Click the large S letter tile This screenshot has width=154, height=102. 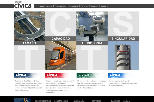pyautogui.click(x=123, y=24)
